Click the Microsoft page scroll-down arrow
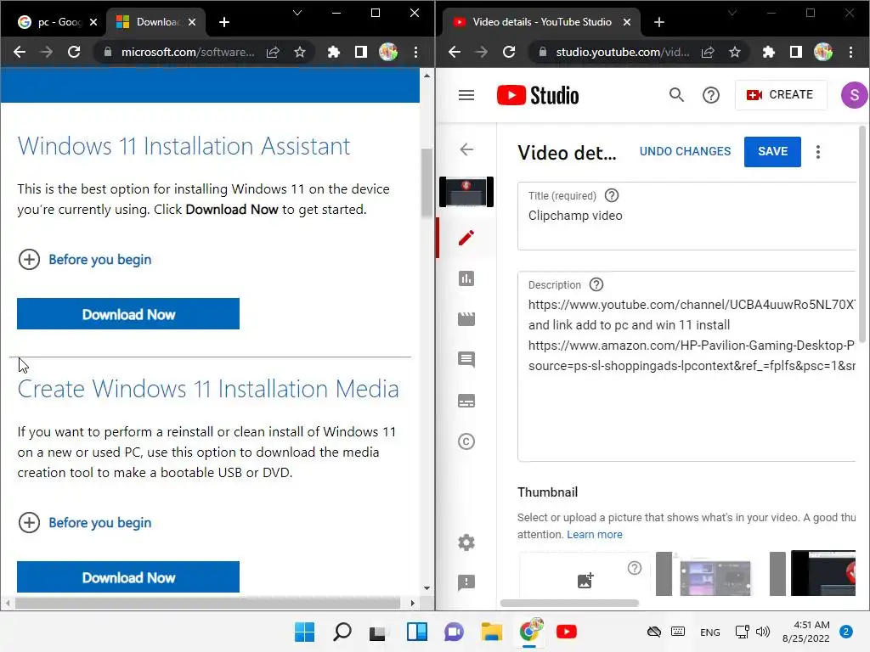This screenshot has width=870, height=652. (427, 588)
